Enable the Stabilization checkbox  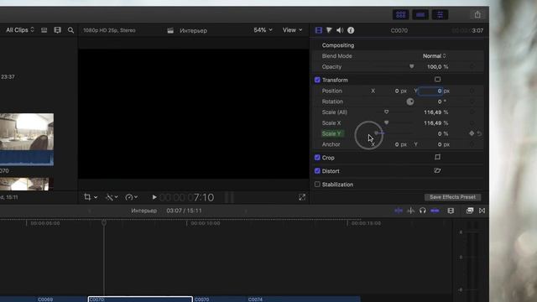[317, 185]
